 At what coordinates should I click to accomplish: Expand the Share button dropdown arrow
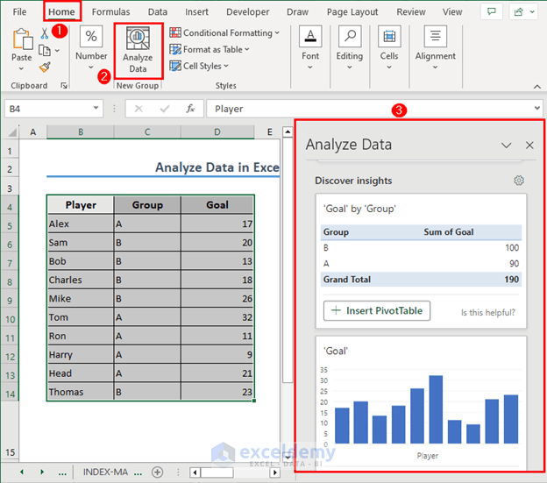point(532,12)
